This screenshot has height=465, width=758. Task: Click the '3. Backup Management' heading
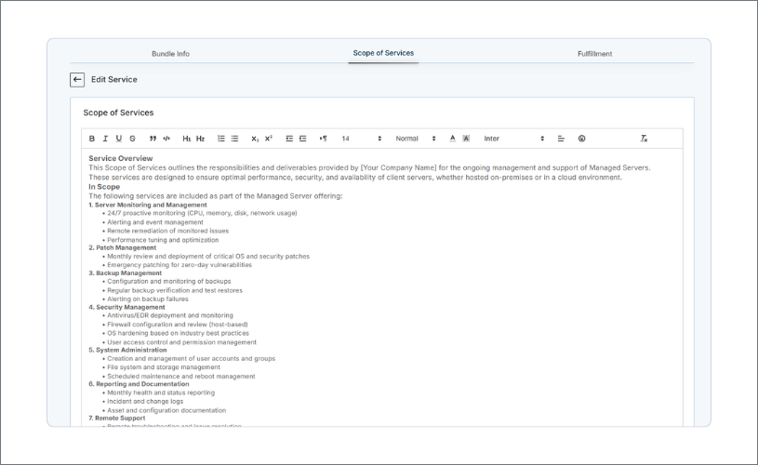pyautogui.click(x=126, y=273)
